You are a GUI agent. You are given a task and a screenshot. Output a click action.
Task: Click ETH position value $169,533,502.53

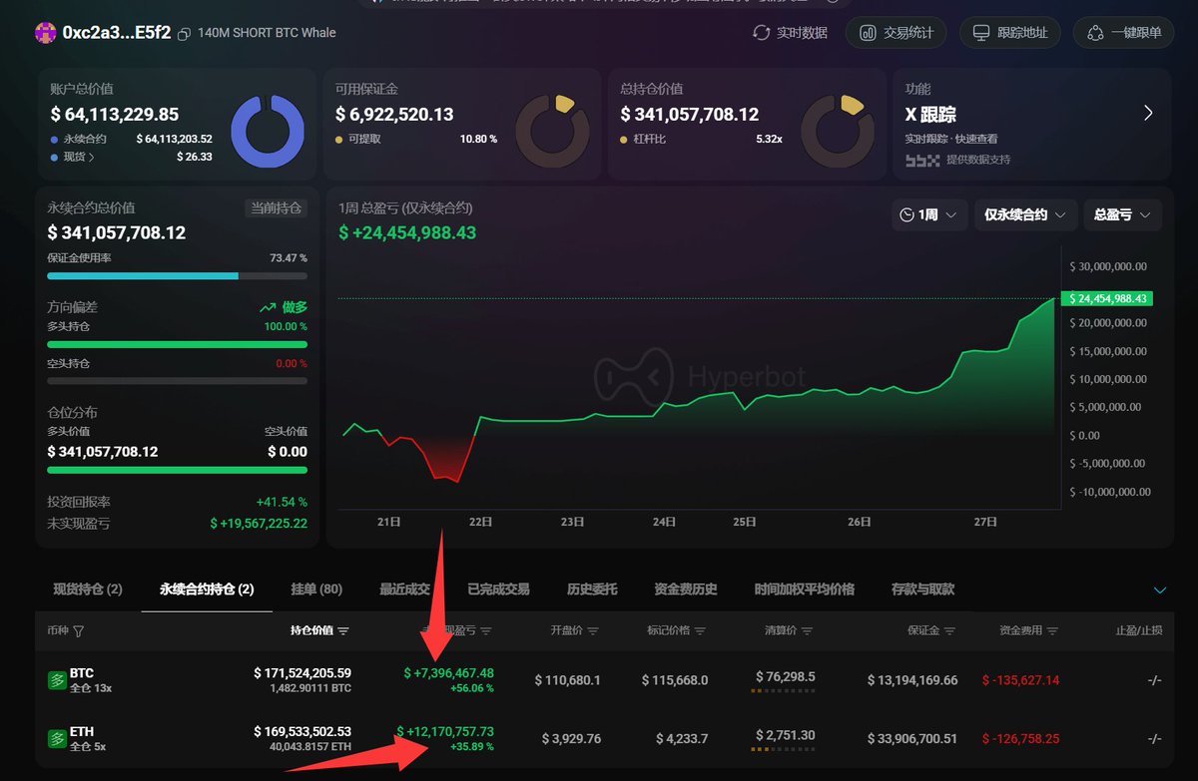click(302, 731)
